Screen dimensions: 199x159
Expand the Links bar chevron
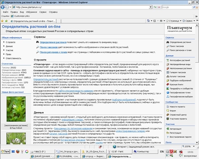click(x=196, y=16)
